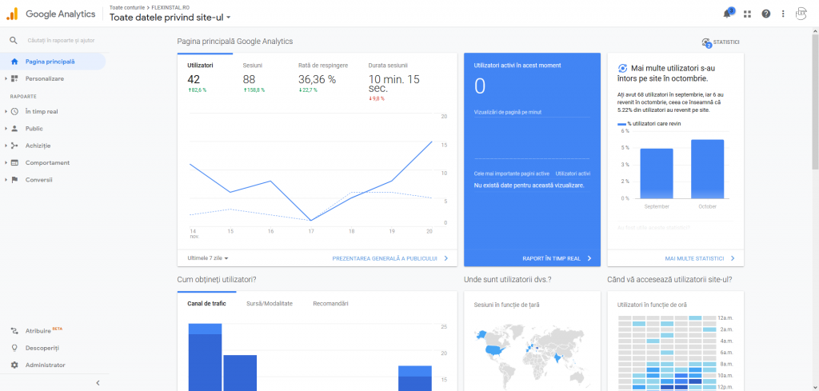Open the MAI MULTE STATISTICI link

[x=699, y=258]
